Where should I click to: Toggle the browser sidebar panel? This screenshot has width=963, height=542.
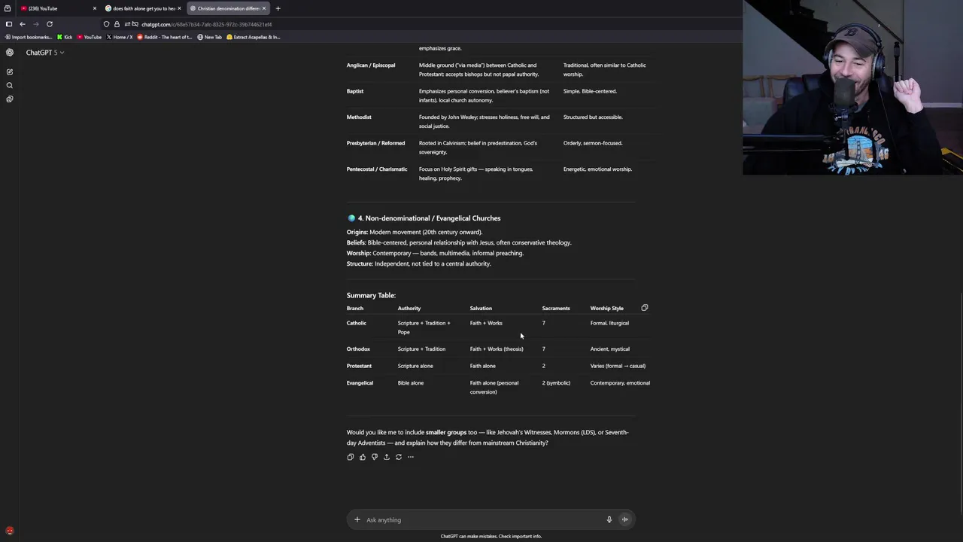coord(9,24)
